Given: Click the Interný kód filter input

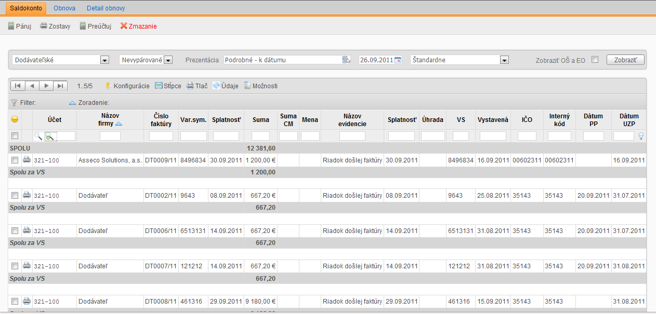Looking at the screenshot, I should [x=559, y=136].
